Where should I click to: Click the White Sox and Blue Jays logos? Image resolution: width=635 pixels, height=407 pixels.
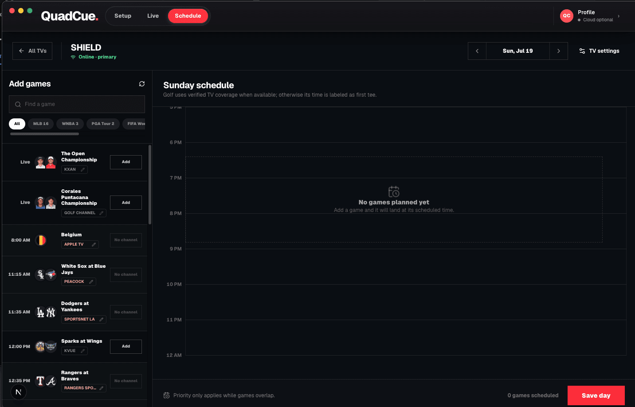(x=46, y=274)
